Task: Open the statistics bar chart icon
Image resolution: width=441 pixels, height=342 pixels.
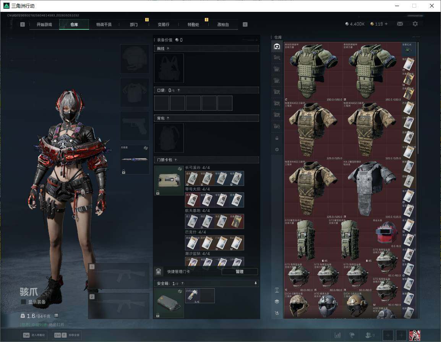Action: pyautogui.click(x=337, y=335)
